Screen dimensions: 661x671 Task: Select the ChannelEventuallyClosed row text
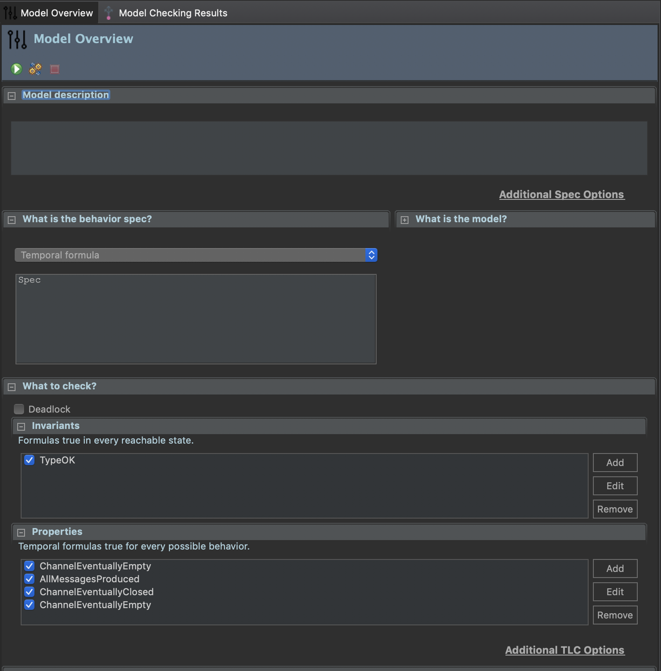[x=97, y=592]
